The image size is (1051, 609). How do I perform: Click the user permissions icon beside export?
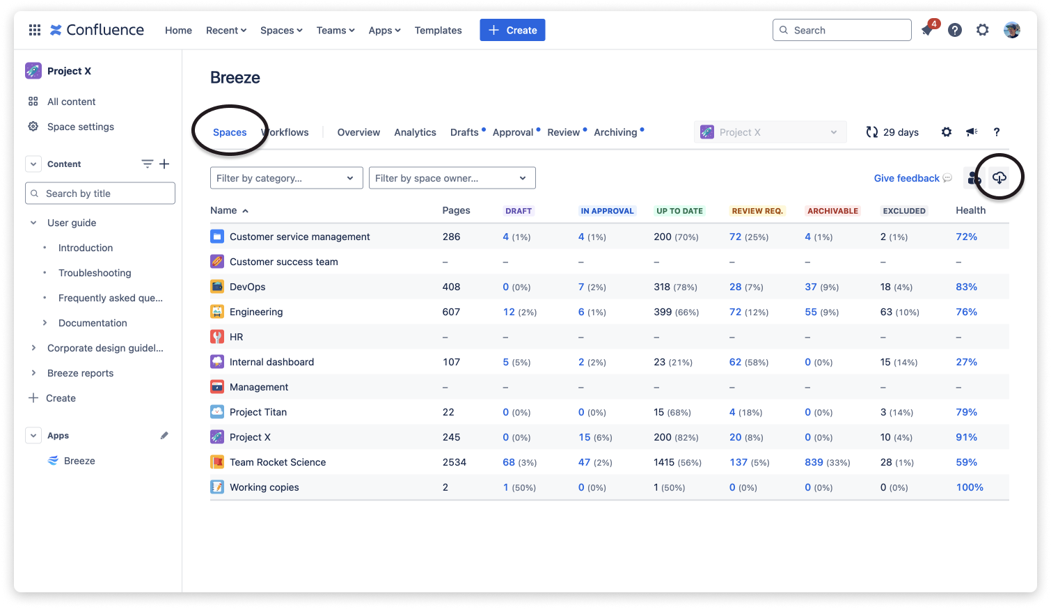(974, 178)
